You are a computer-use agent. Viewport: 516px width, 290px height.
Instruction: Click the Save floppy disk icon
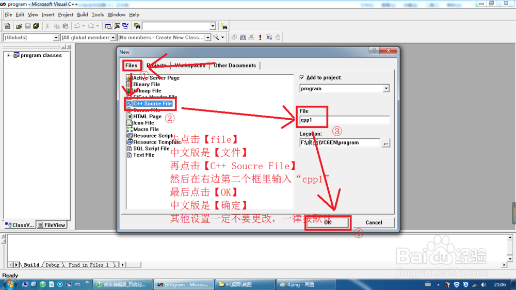point(28,26)
